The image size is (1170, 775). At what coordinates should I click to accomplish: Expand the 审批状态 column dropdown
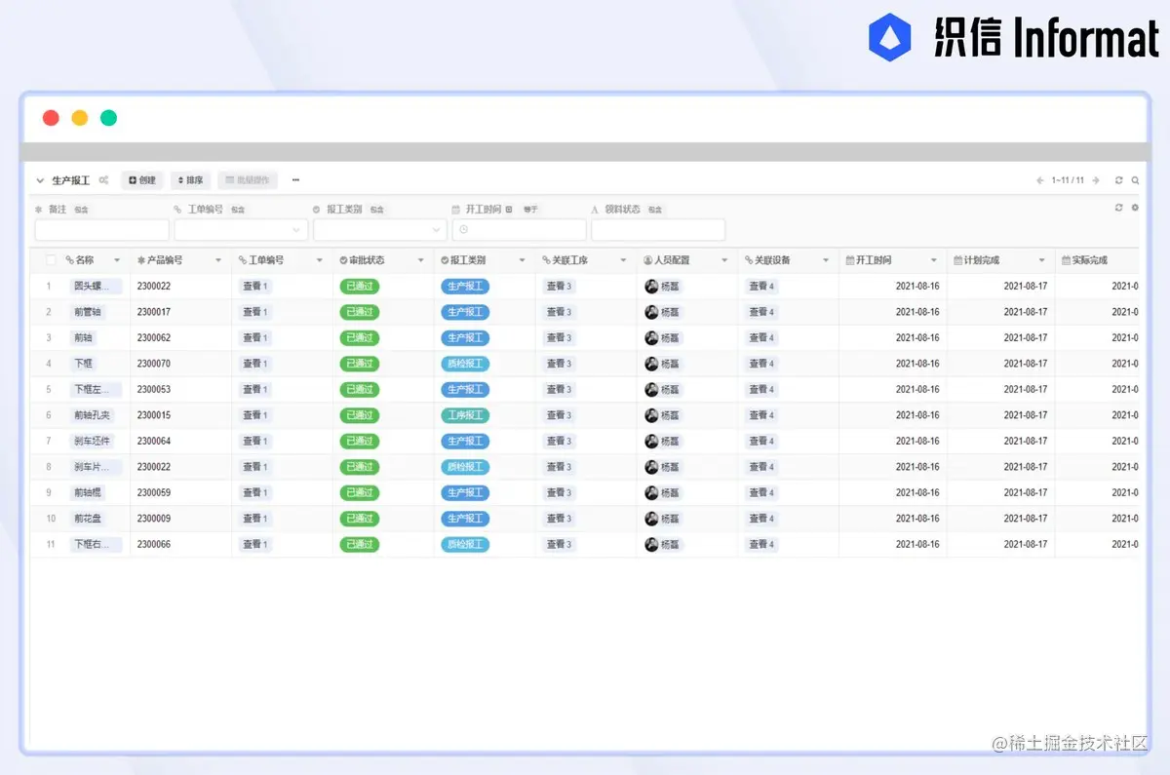click(421, 260)
